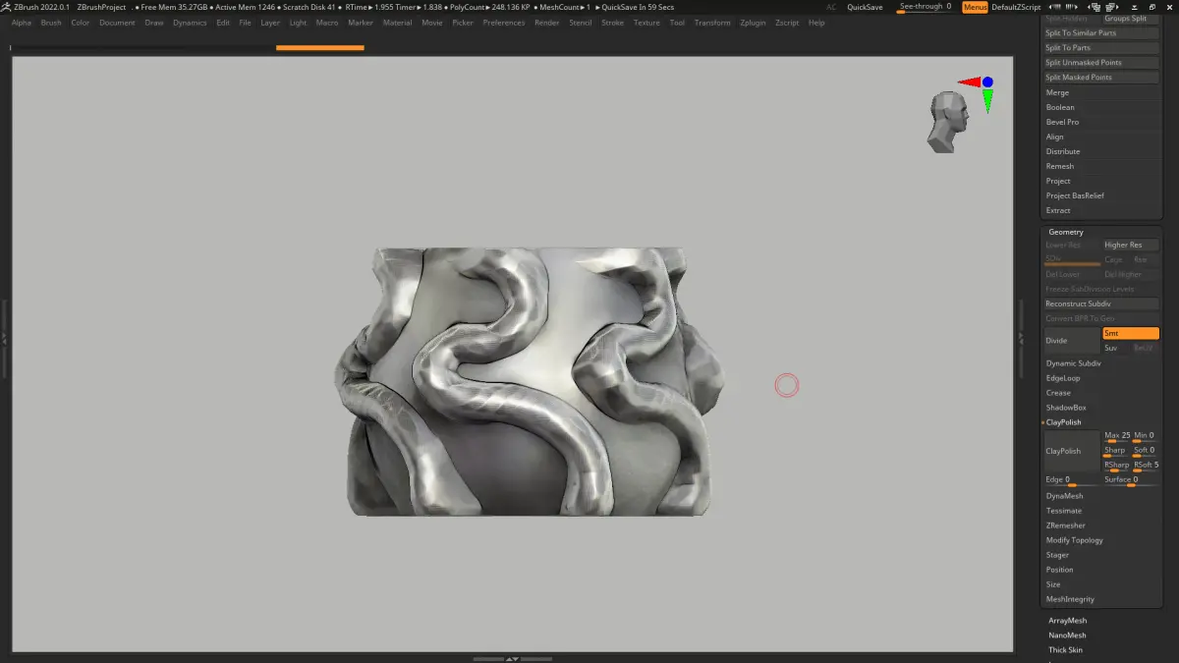
Task: Click the Split Unmasked Points button
Action: (1101, 62)
